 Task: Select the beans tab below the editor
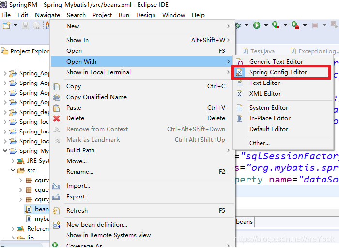(245, 222)
